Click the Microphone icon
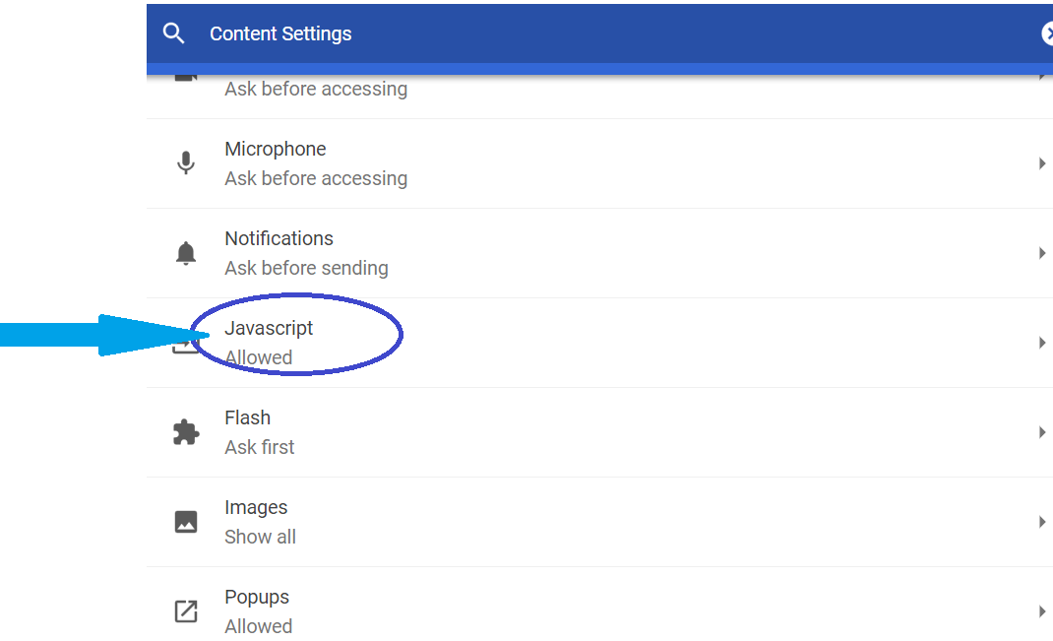The image size is (1053, 641). coord(186,163)
